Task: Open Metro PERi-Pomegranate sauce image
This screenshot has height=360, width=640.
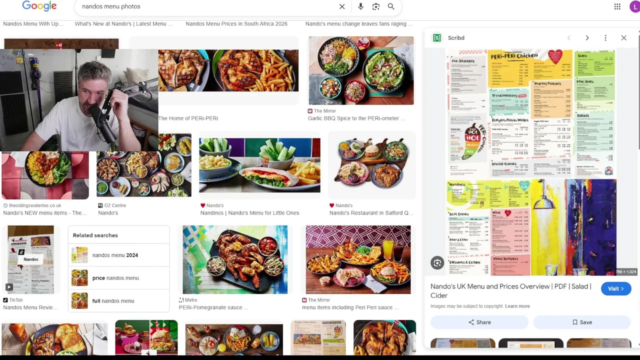Action: point(235,259)
